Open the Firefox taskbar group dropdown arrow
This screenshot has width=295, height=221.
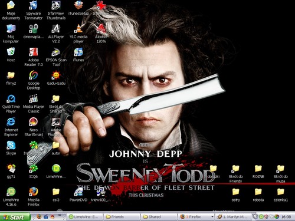[x=212, y=217]
